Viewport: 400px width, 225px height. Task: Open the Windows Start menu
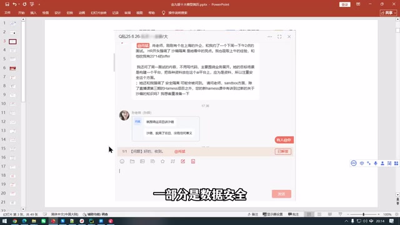tap(4, 221)
